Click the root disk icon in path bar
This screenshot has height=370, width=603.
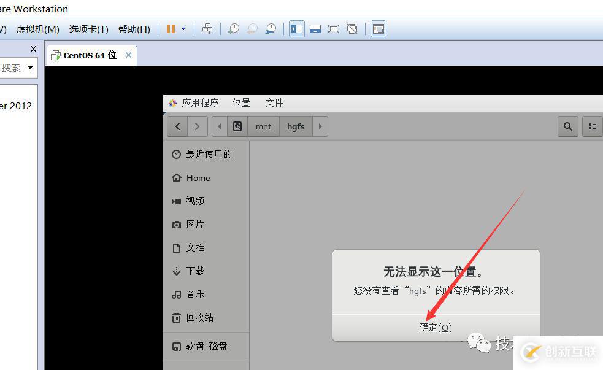[x=237, y=126]
